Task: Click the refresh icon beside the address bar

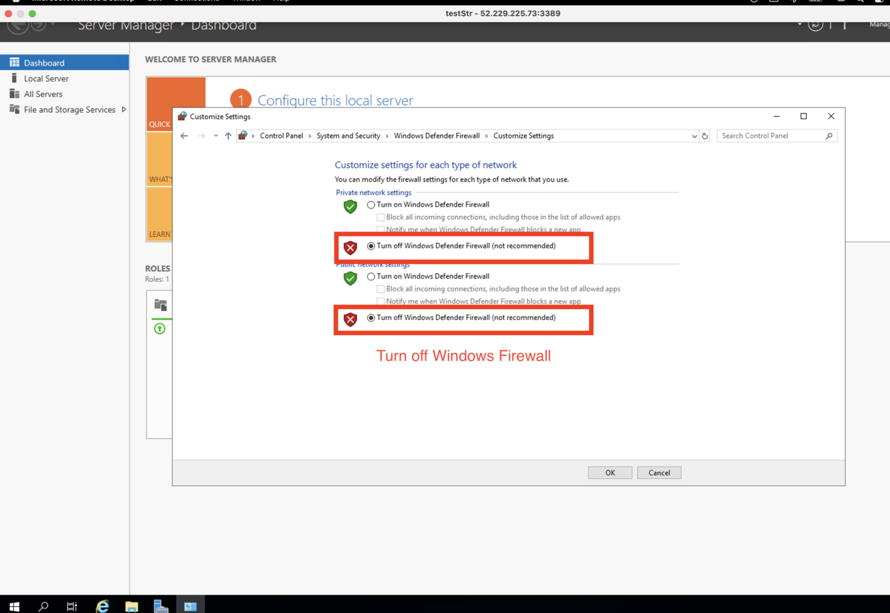Action: (705, 135)
